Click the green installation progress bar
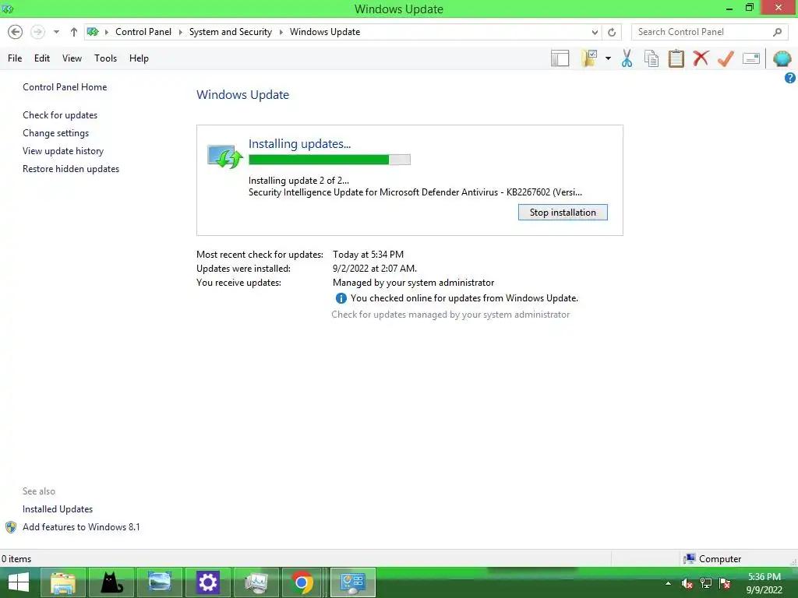This screenshot has width=798, height=598. 330,160
